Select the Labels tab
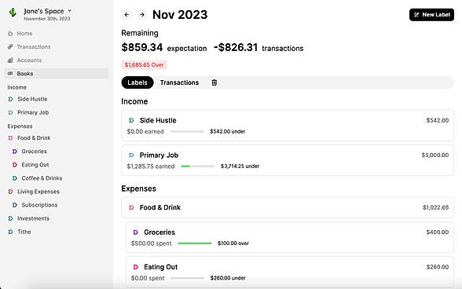The image size is (462, 289). tap(137, 82)
